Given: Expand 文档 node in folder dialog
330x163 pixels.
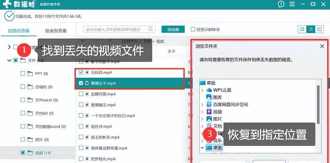Looking at the screenshot, I should pyautogui.click(x=202, y=126).
